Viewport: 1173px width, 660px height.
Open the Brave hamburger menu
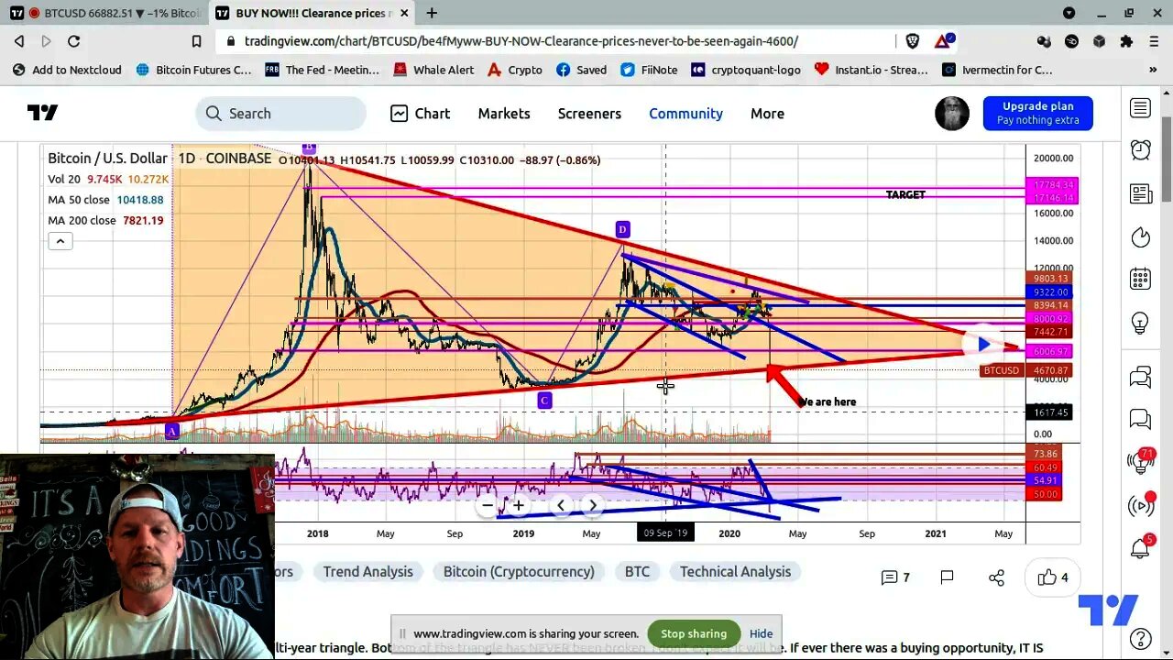1154,41
